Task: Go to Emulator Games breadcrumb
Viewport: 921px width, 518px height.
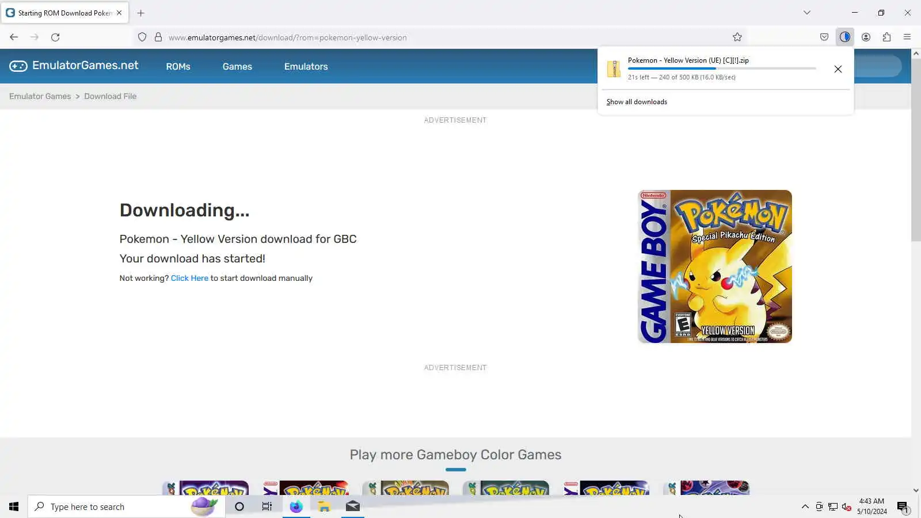Action: 40,97
